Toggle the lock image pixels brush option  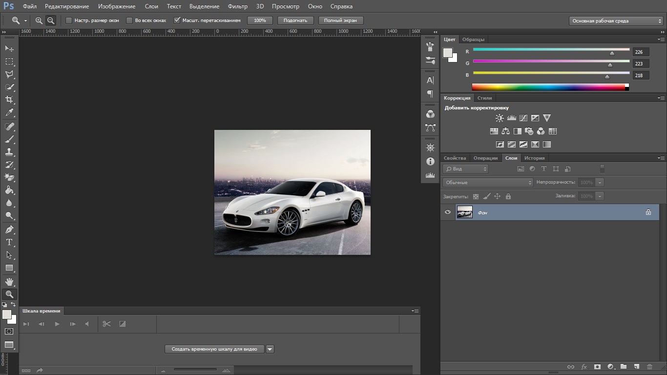tap(487, 196)
